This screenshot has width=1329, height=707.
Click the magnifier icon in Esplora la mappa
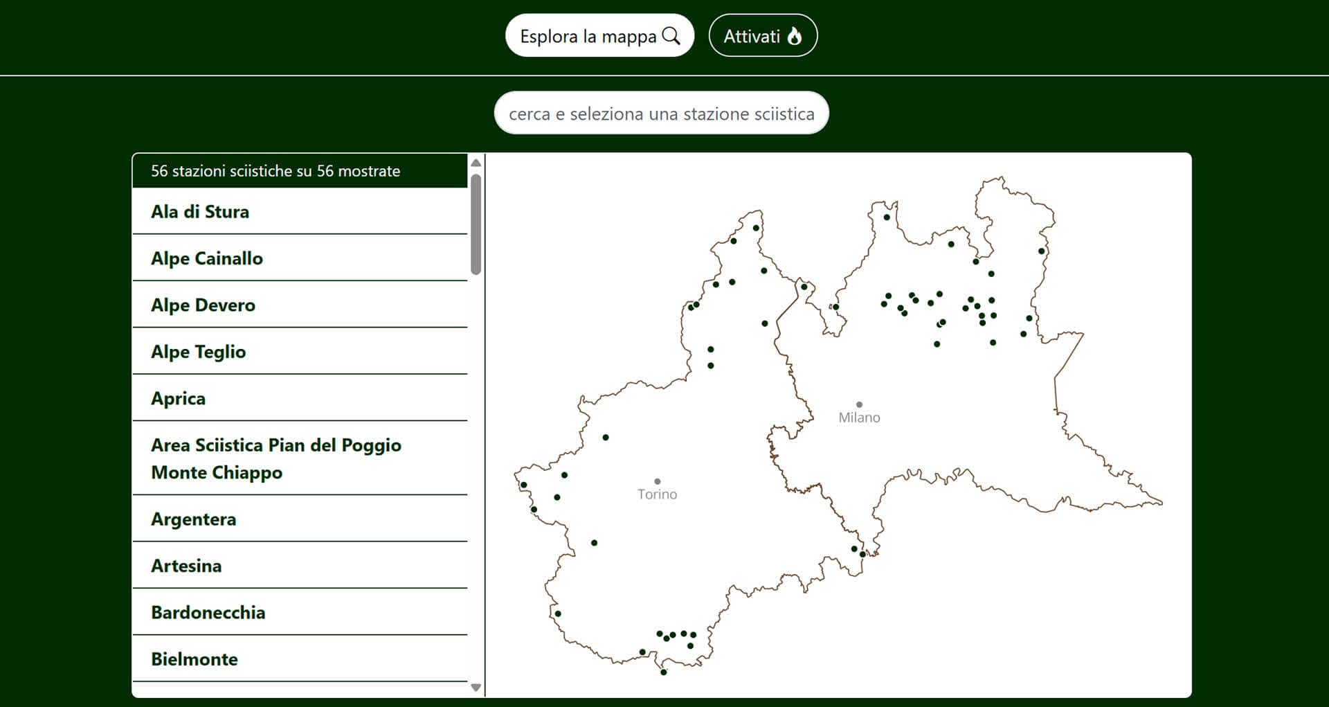point(671,36)
